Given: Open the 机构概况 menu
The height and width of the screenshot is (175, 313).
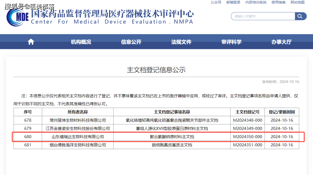Looking at the screenshot, I should pos(81,42).
